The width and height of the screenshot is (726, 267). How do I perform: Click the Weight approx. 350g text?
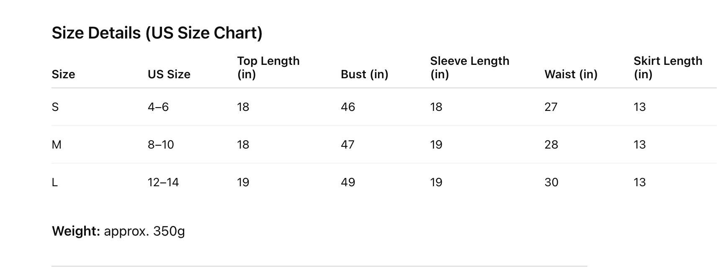click(x=118, y=231)
